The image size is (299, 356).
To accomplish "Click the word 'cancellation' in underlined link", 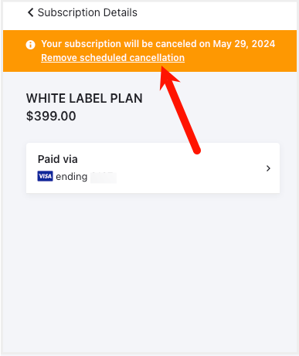I will tap(157, 58).
